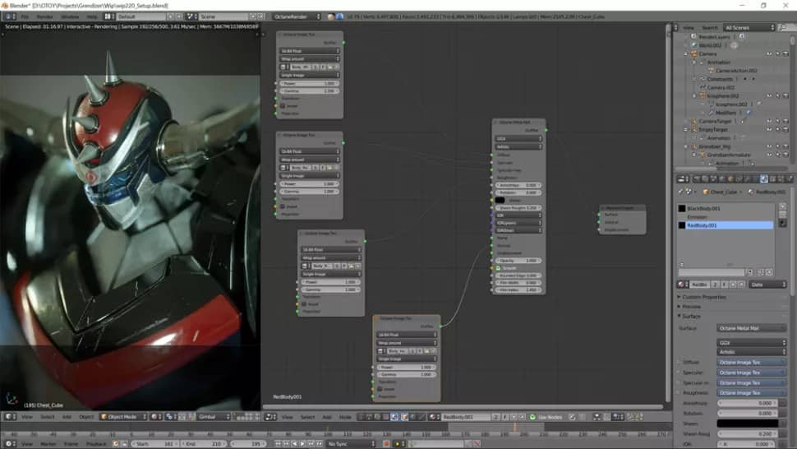The image size is (797, 449).
Task: Open the All Scenes outliner filter dropdown
Action: click(x=749, y=27)
